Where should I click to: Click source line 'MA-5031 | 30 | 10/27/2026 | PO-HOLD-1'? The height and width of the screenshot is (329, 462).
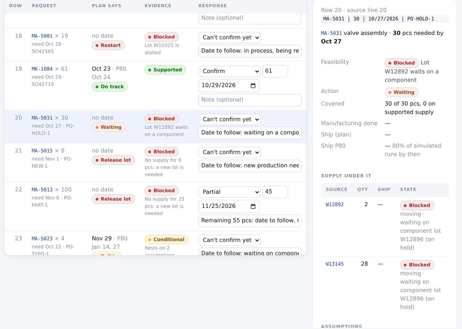[x=385, y=19]
